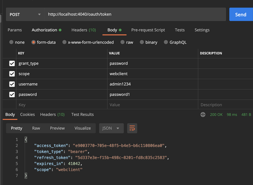Click the DESCRIPTION column header

(x=211, y=53)
